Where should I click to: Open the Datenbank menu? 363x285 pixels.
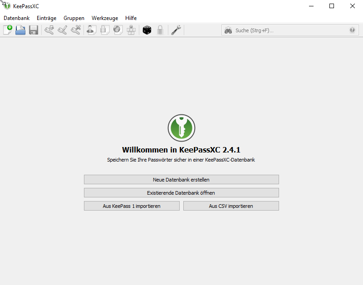pyautogui.click(x=17, y=18)
